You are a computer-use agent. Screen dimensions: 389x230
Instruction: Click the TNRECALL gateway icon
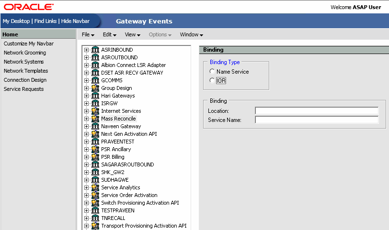tap(95, 219)
